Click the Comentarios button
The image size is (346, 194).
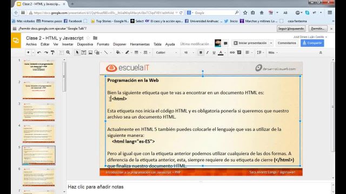[x=287, y=43]
